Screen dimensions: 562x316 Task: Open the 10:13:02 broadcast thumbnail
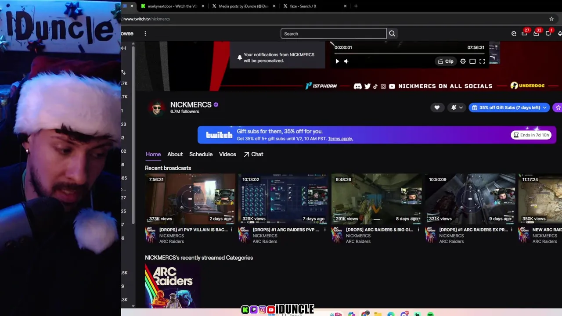click(283, 199)
